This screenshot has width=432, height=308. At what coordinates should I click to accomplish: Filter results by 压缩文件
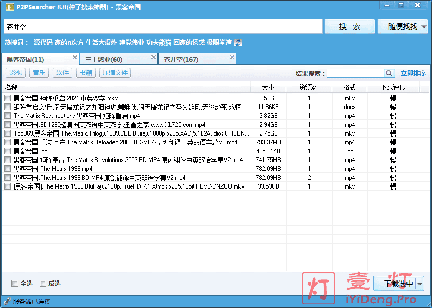click(115, 73)
